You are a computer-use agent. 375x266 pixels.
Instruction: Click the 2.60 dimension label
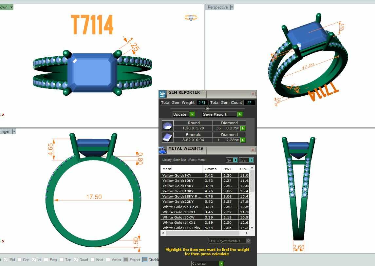pyautogui.click(x=299, y=247)
